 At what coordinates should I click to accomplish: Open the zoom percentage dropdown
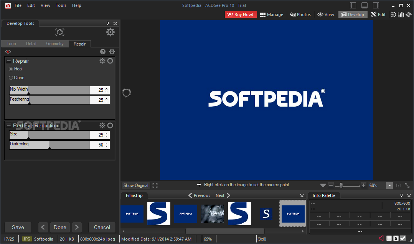click(389, 185)
